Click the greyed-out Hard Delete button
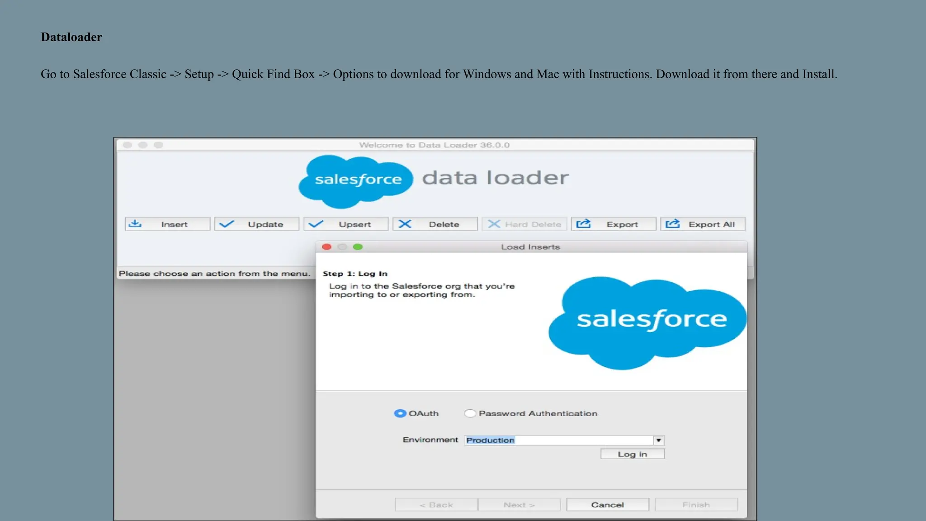 click(524, 224)
